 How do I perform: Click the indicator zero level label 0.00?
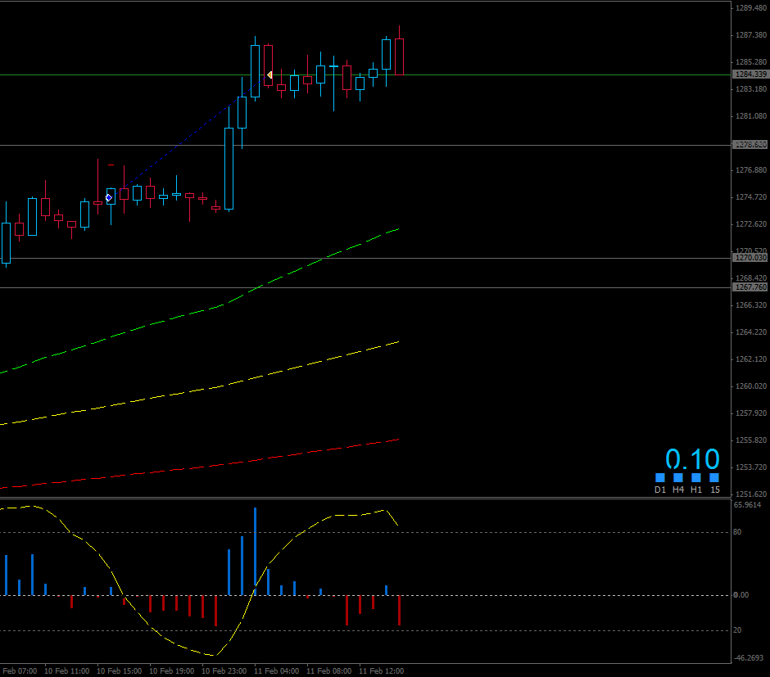coord(741,595)
